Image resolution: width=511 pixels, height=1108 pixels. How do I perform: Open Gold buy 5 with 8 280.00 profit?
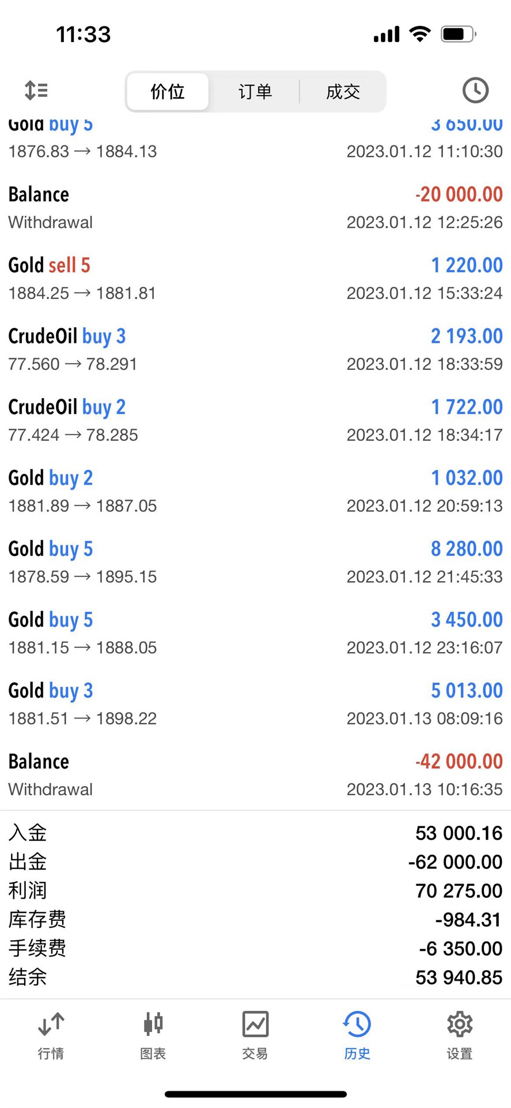point(255,563)
